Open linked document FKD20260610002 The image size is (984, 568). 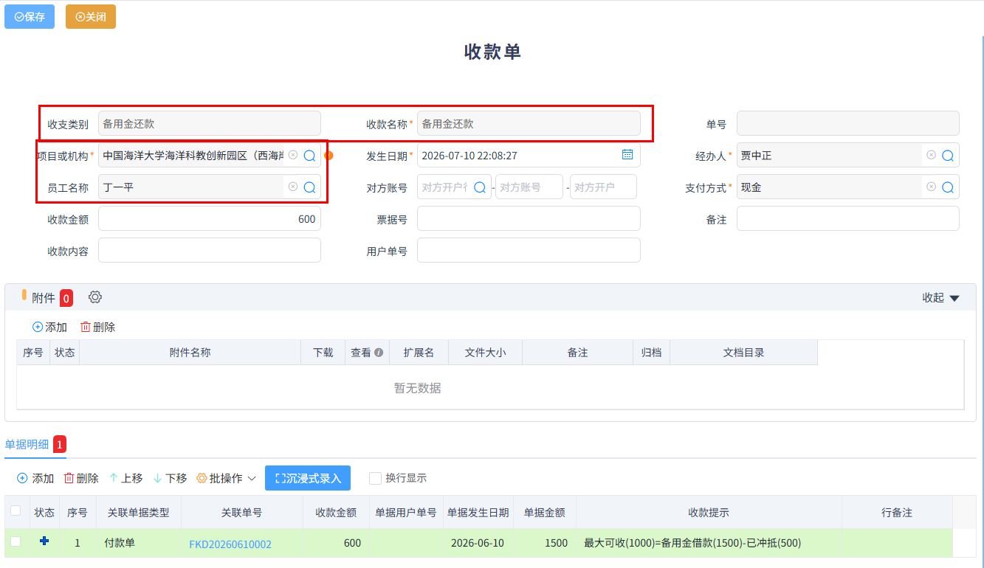(230, 544)
